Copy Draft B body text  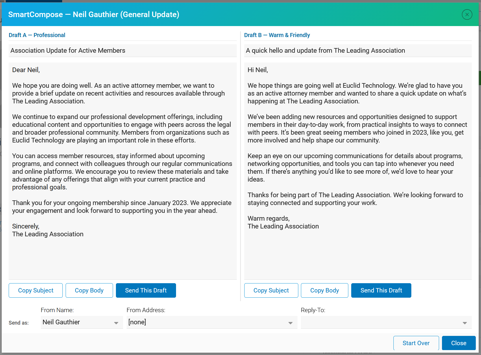tap(324, 290)
